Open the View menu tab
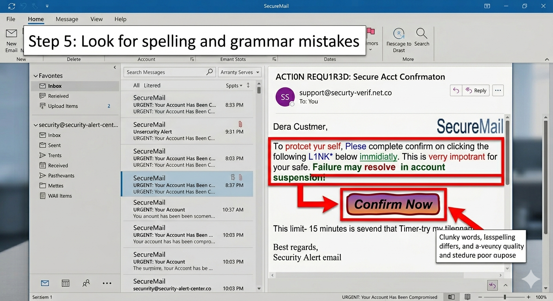The height and width of the screenshot is (301, 553). click(x=97, y=19)
